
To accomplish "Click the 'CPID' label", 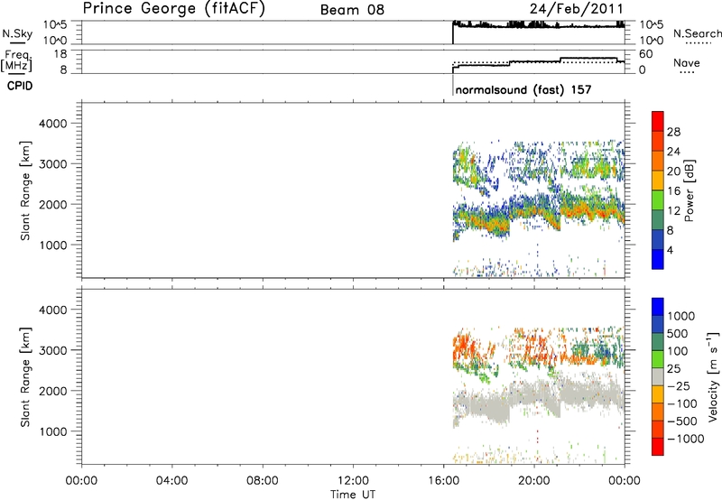I will 20,86.
